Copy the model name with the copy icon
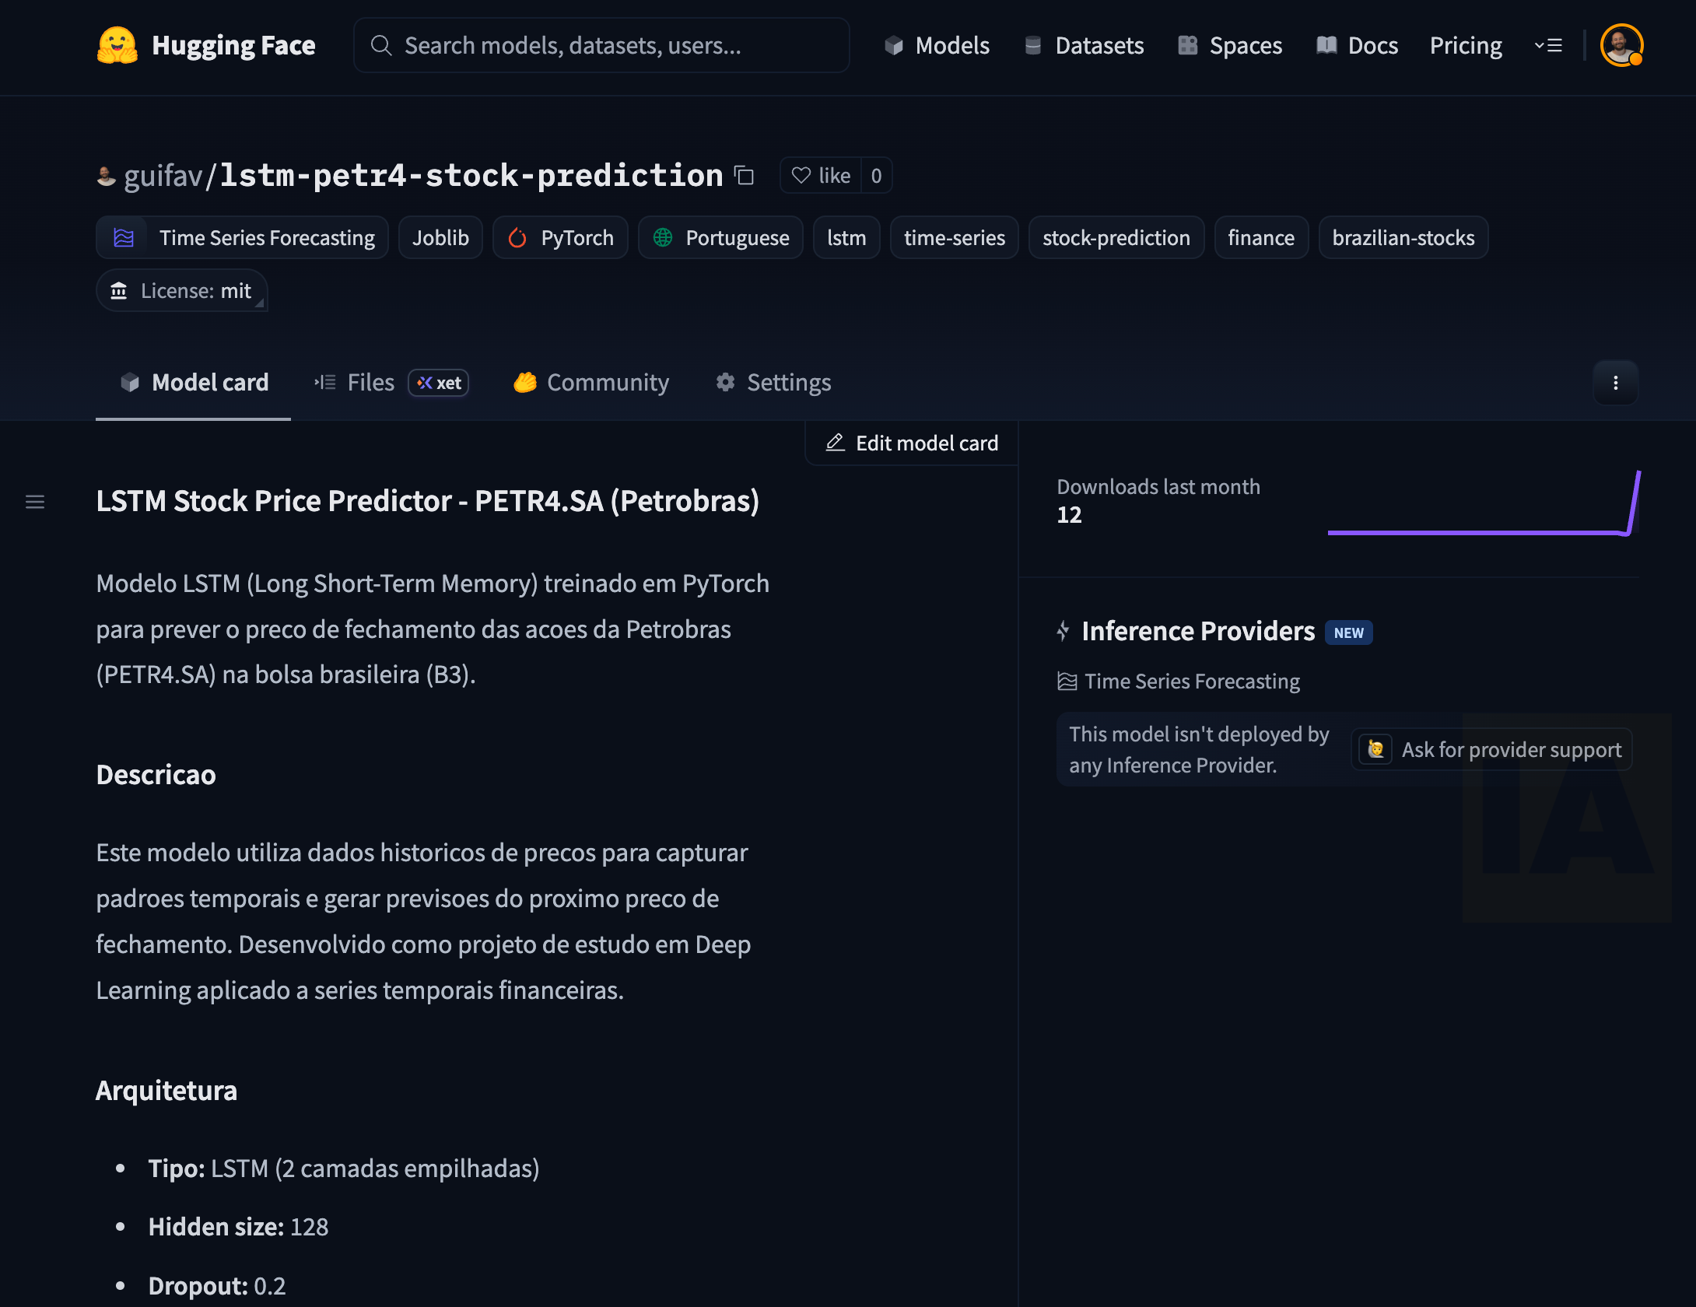 [x=745, y=176]
